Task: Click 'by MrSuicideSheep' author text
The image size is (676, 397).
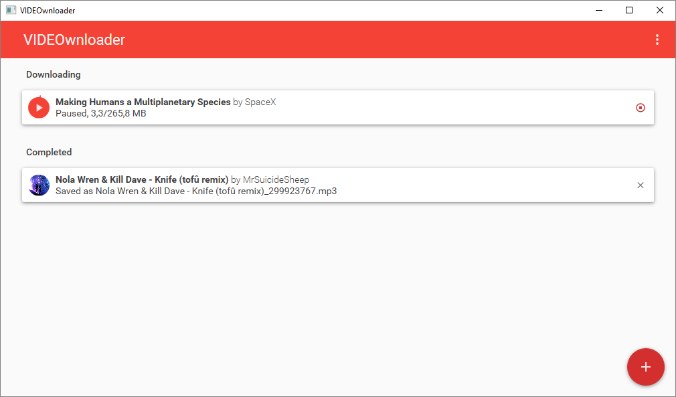Action: click(270, 179)
